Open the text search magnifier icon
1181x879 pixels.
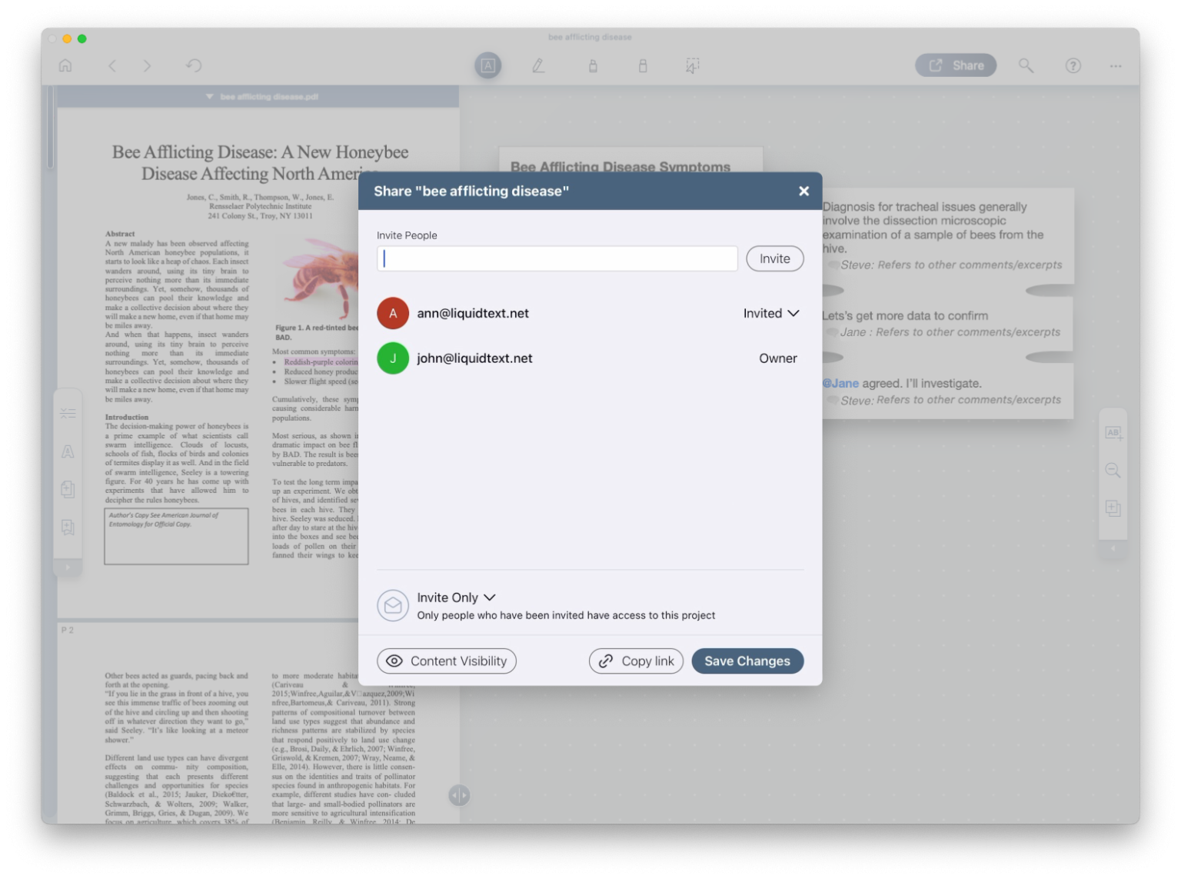coord(1026,65)
